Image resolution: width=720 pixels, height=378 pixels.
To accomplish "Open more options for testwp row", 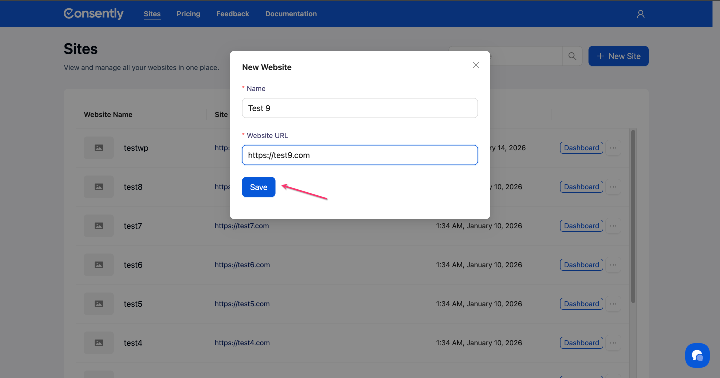I will pos(613,147).
